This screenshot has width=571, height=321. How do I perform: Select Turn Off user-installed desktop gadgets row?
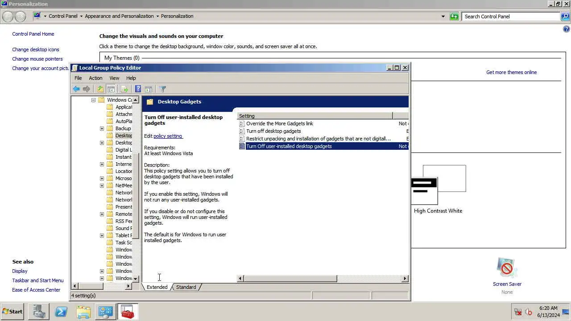(x=323, y=146)
